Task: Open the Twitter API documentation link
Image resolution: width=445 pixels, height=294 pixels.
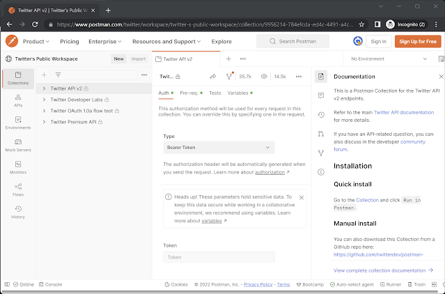Action: pyautogui.click(x=404, y=112)
